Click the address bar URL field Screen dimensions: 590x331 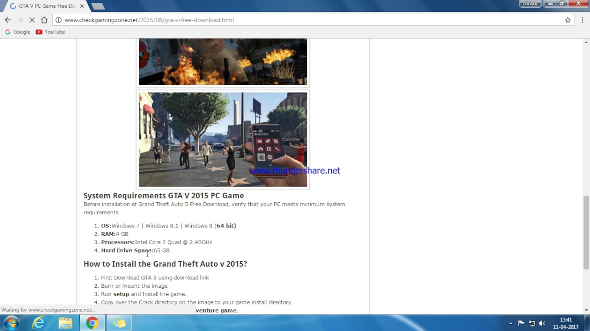click(313, 20)
